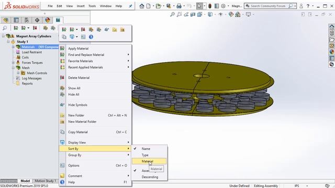Open Find and Replace Material submenu
Image resolution: width=335 pixels, height=188 pixels.
pos(95,55)
